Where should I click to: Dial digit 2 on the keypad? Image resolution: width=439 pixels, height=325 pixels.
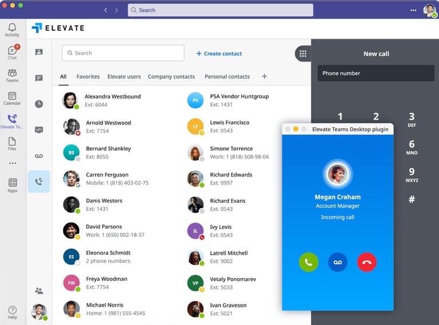376,117
